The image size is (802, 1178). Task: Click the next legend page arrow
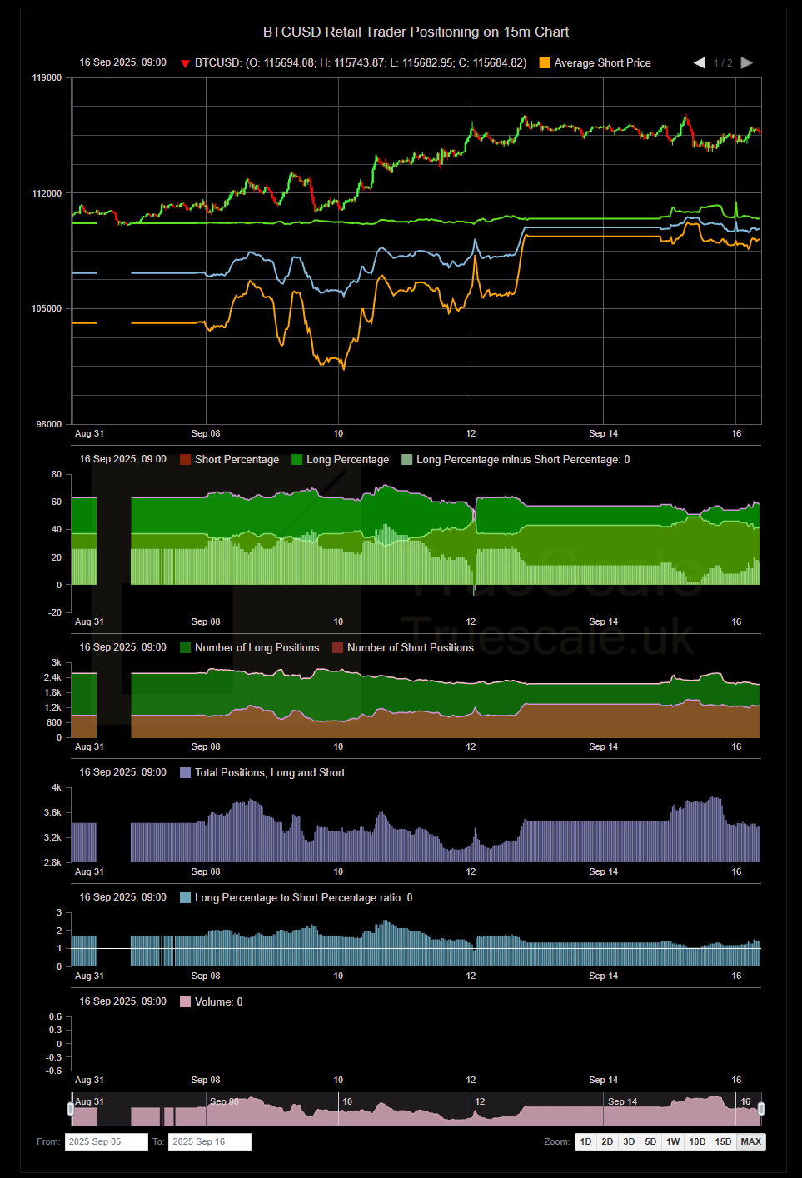pos(747,63)
